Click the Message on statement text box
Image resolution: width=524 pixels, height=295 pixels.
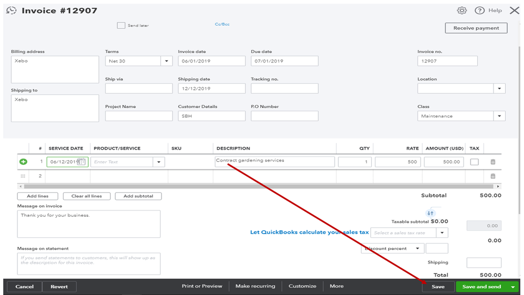coord(89,264)
